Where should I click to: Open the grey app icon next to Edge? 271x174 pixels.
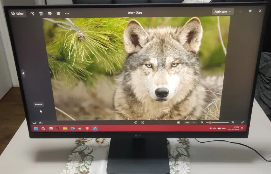click(x=80, y=129)
